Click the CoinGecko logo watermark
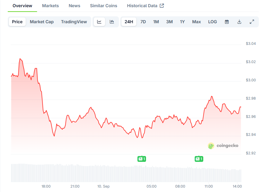 [223, 146]
